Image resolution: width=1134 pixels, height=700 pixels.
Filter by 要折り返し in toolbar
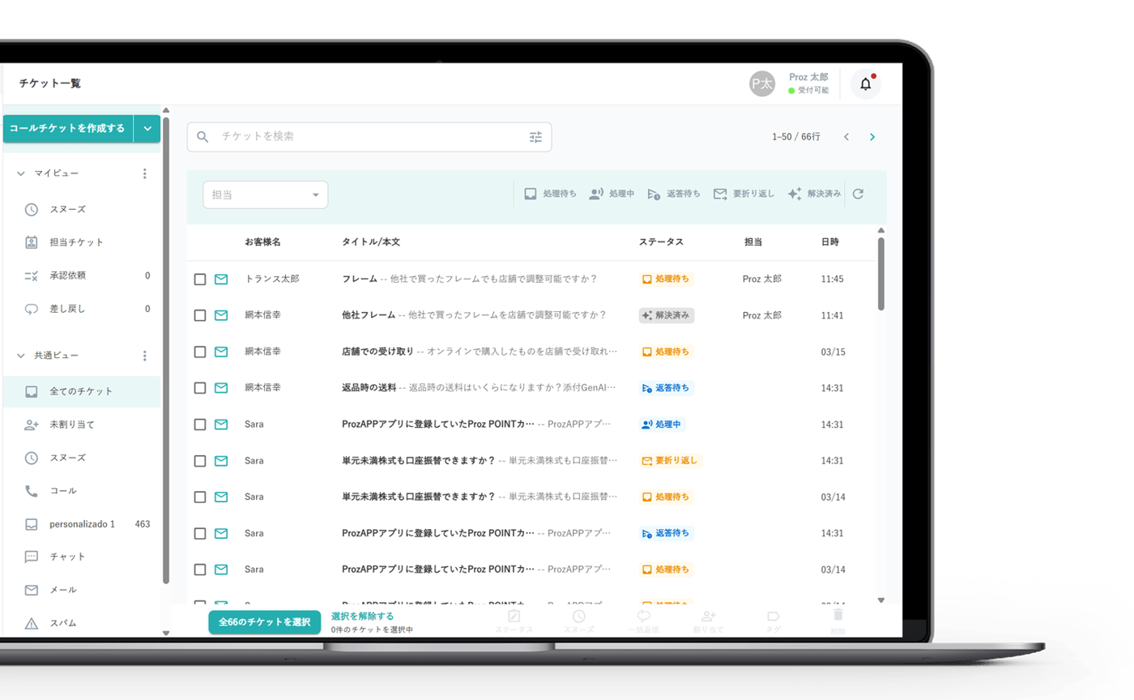click(x=744, y=194)
